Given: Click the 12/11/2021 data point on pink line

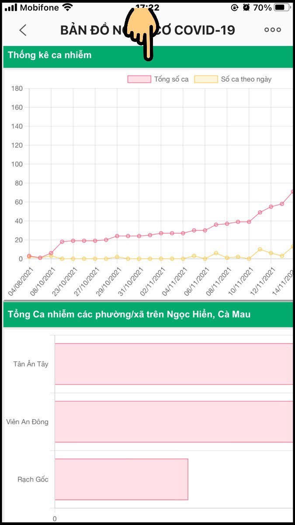Looking at the screenshot, I should (x=271, y=206).
